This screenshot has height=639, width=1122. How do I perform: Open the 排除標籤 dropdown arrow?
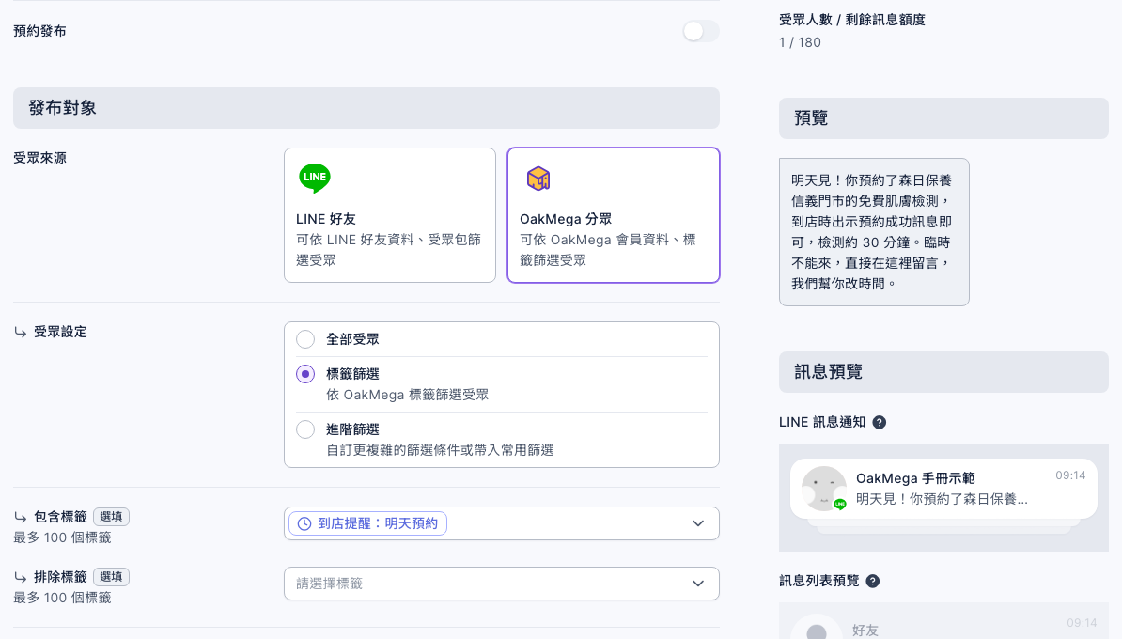pos(698,584)
